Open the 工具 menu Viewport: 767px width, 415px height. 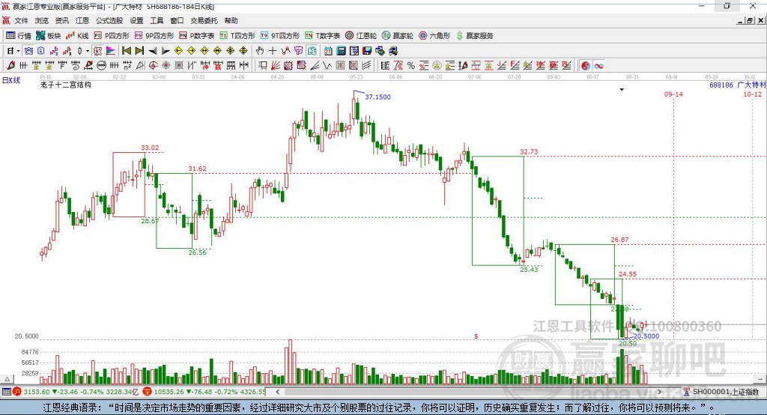(x=157, y=20)
